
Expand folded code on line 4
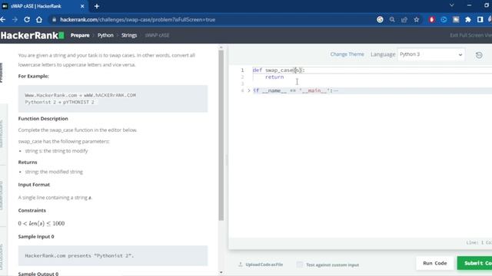point(249,90)
